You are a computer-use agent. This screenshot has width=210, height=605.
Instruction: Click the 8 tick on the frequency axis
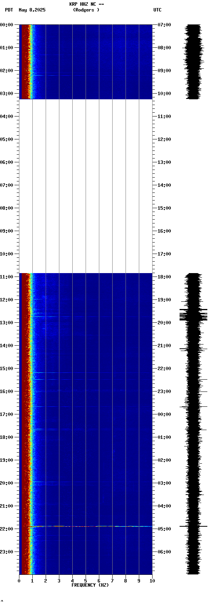pos(126,581)
